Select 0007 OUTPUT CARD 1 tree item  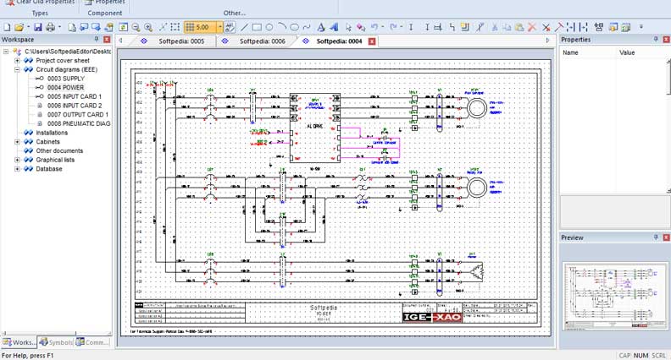[77, 114]
